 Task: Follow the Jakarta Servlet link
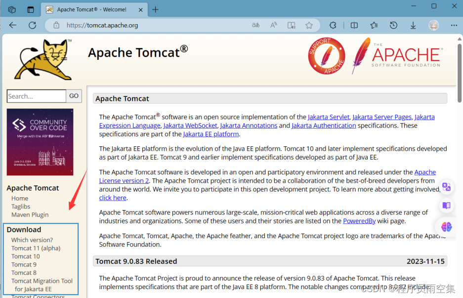(x=329, y=117)
